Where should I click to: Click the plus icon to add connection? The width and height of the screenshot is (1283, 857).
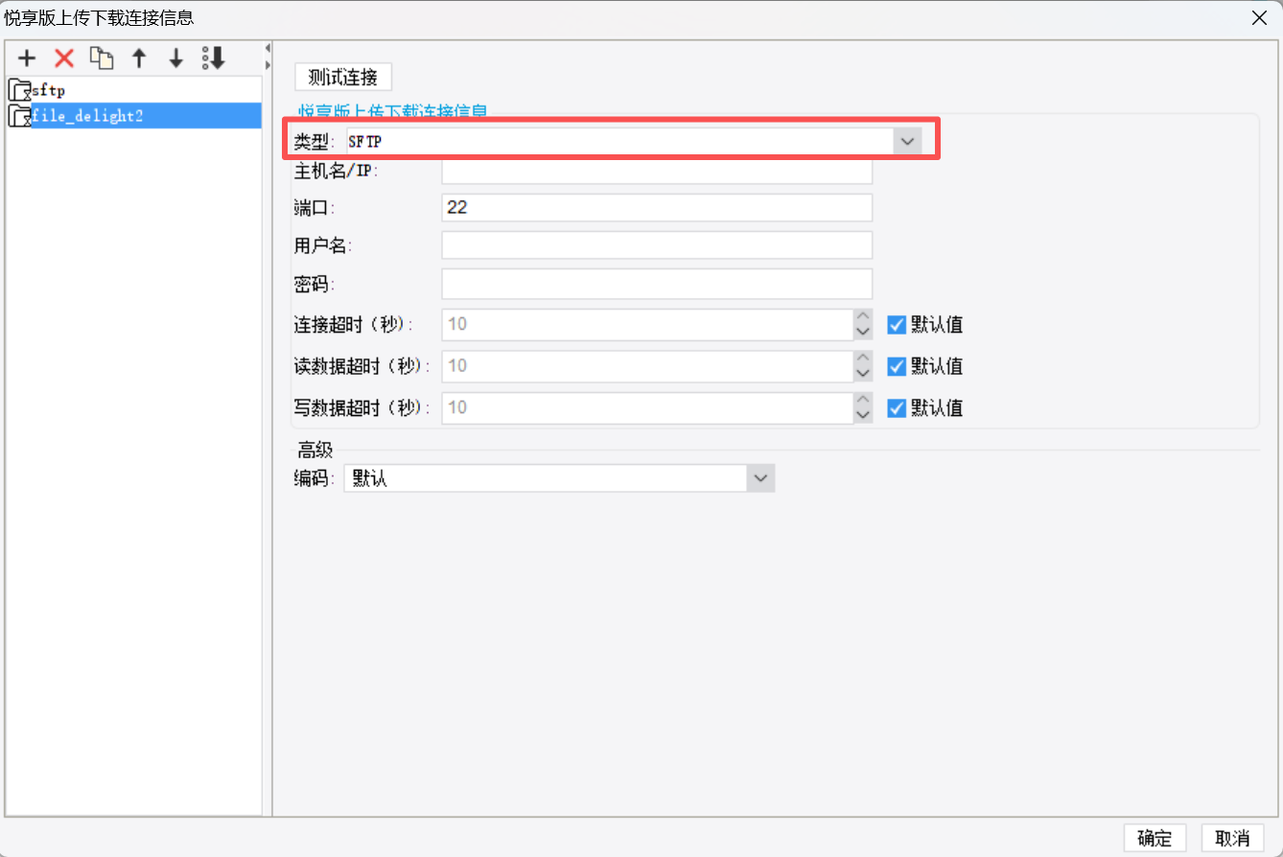(27, 58)
